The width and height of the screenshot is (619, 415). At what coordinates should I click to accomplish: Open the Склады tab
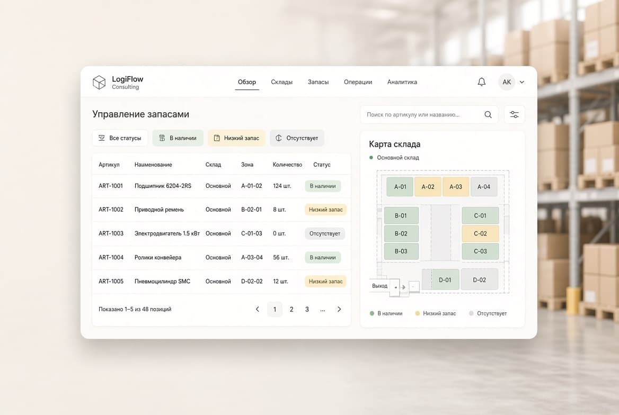(x=281, y=82)
